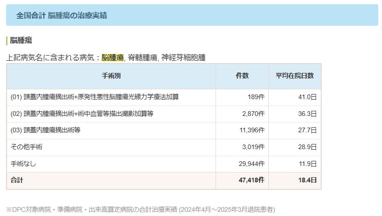Image resolution: width=382 pixels, height=216 pixels.
Task: Click the text 神経芽細胞腫
Action: pos(183,58)
